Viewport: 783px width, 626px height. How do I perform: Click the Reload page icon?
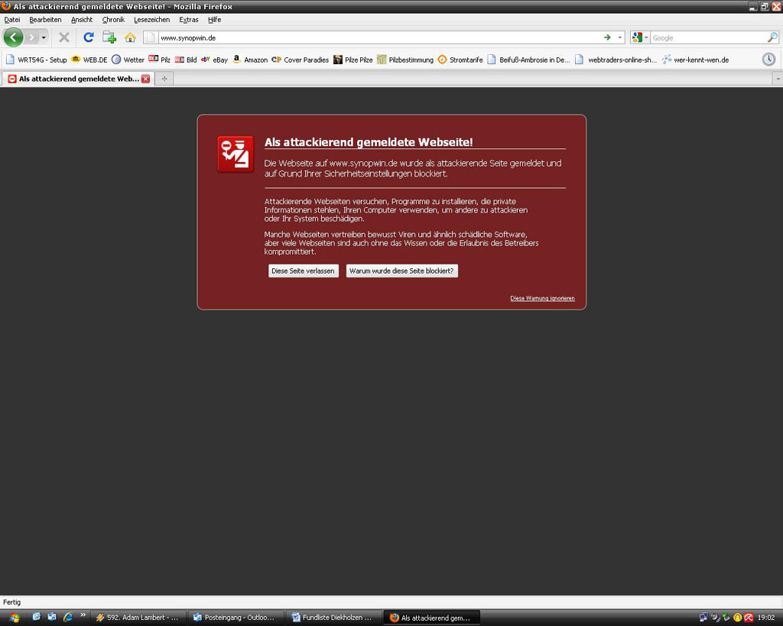tap(89, 37)
